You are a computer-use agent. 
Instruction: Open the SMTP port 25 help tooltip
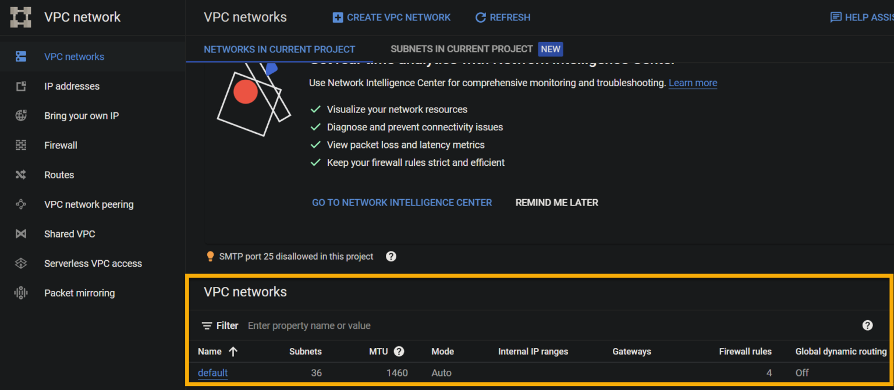[x=391, y=256]
